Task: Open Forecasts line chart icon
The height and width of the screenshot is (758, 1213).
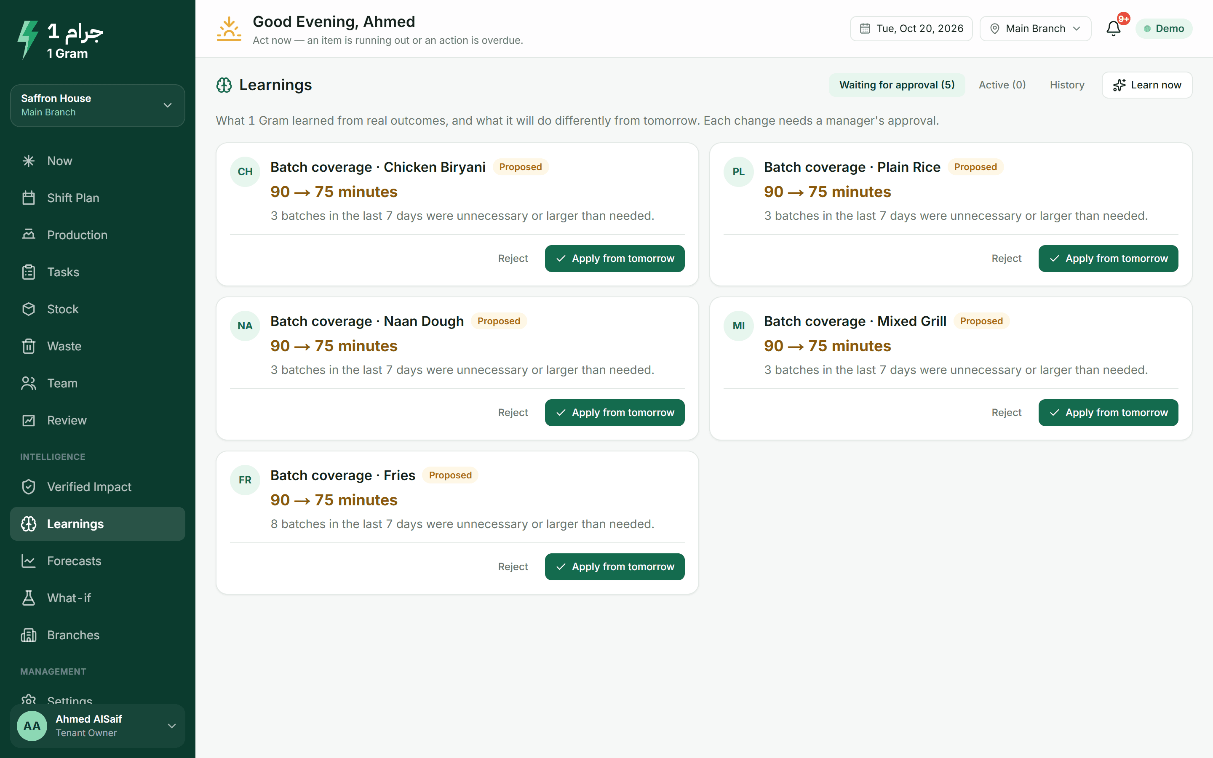Action: 29,561
